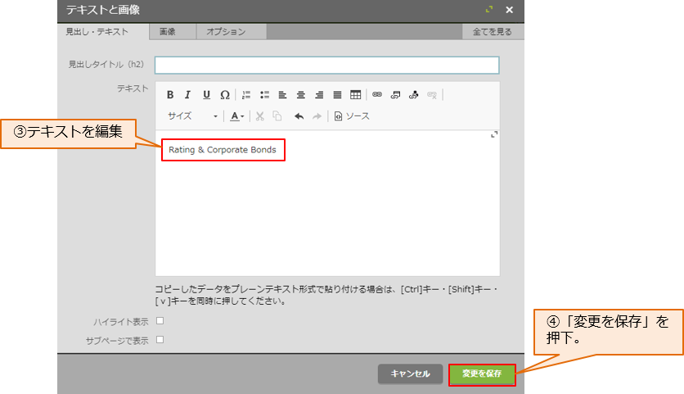Click the 変更を保存 button
684x394 pixels.
click(x=482, y=374)
